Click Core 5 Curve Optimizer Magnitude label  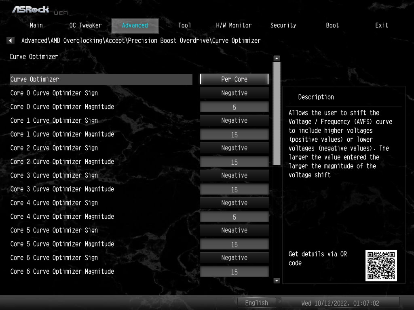[x=62, y=244]
